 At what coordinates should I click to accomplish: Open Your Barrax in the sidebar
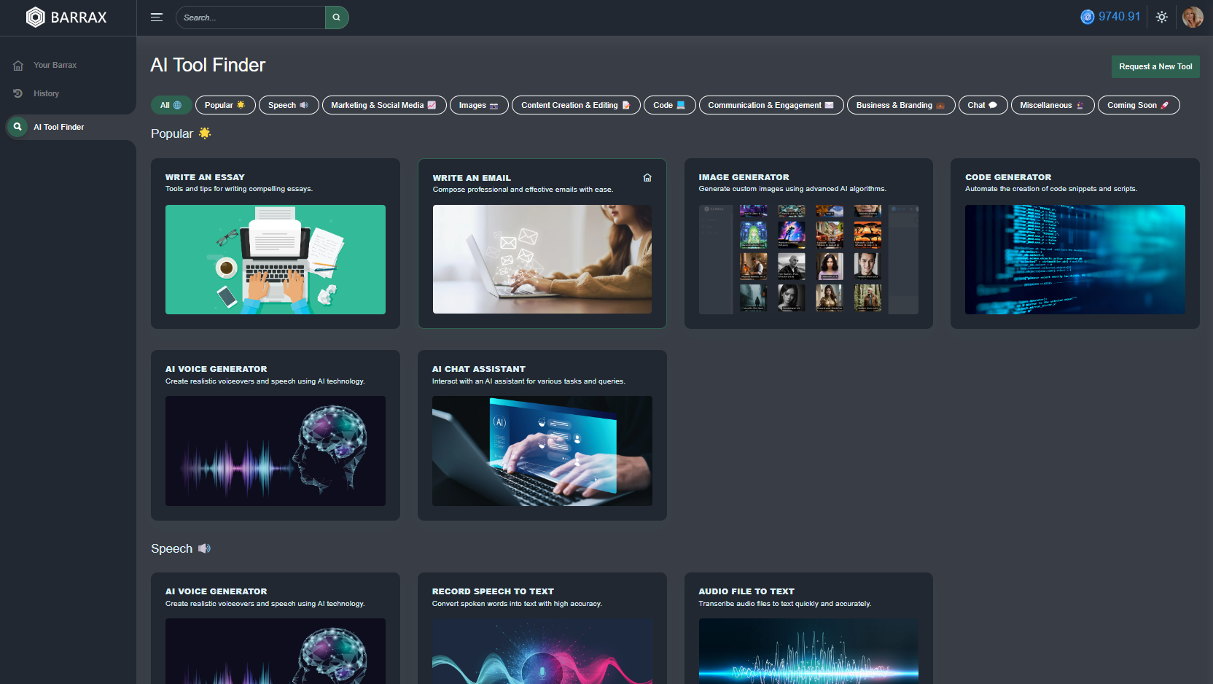coord(55,65)
